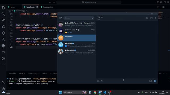Screen dimensions: 170x95
Task: Open the Extensions view
Action: tap(3, 33)
